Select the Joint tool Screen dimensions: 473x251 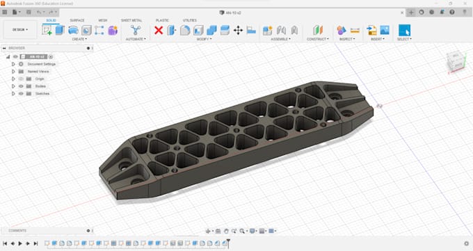(x=281, y=30)
